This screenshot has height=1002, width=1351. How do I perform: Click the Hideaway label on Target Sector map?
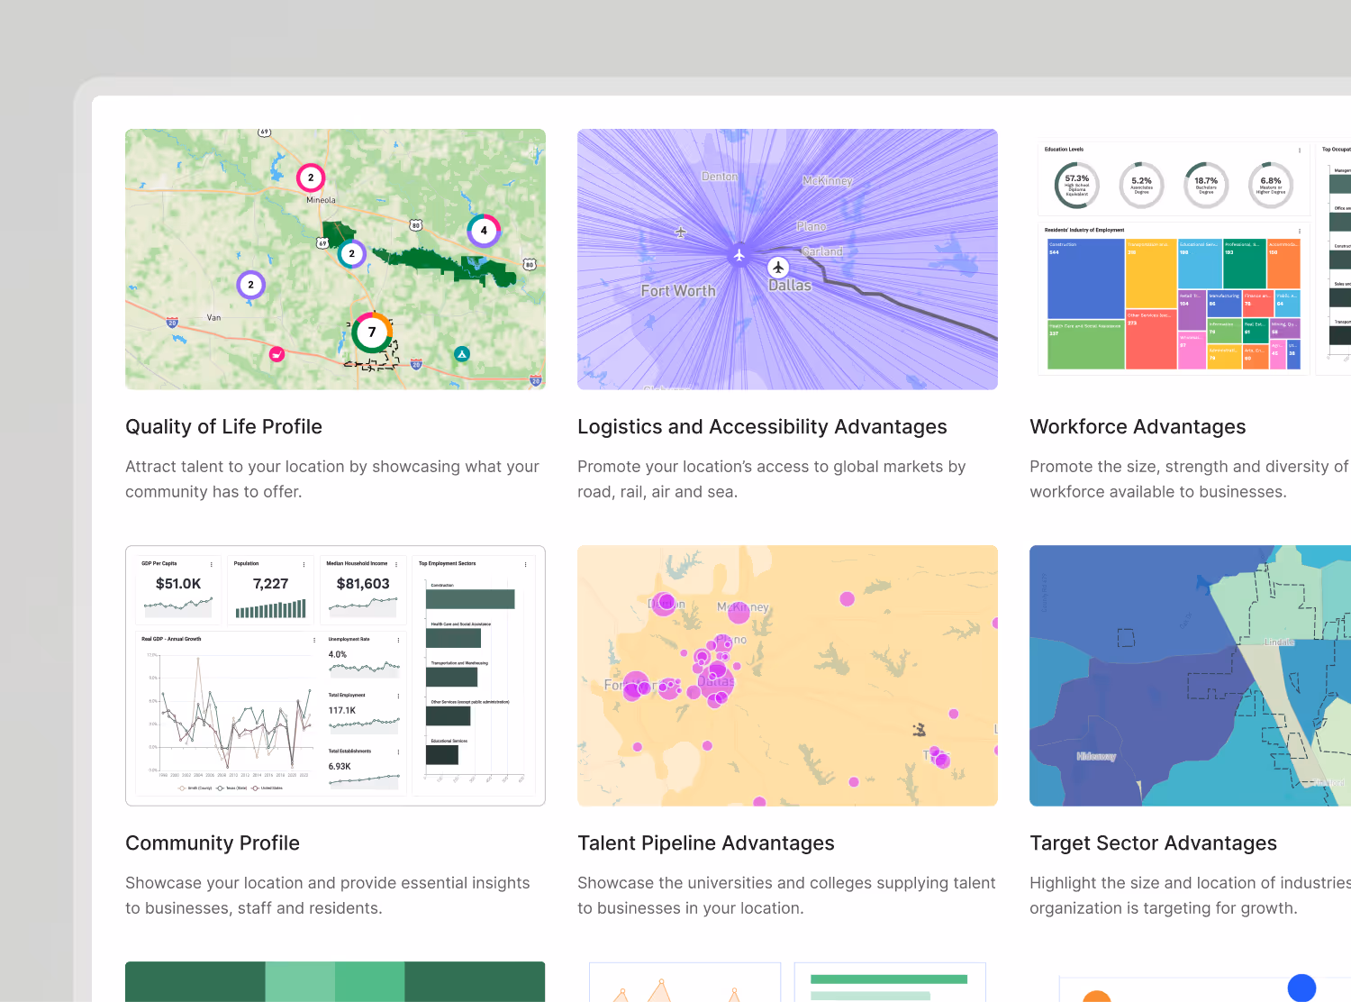pyautogui.click(x=1096, y=757)
